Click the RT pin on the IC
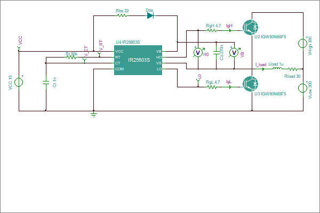 point(117,58)
